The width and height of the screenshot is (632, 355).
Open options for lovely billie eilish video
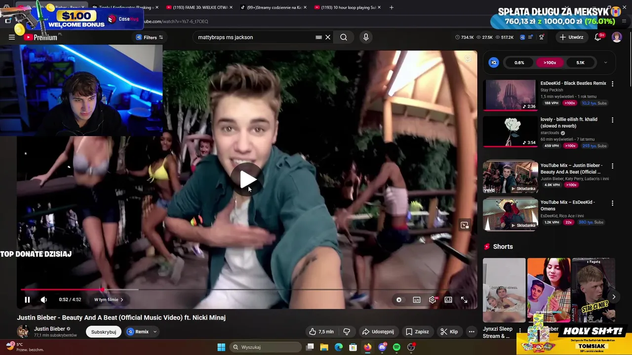coord(612,120)
